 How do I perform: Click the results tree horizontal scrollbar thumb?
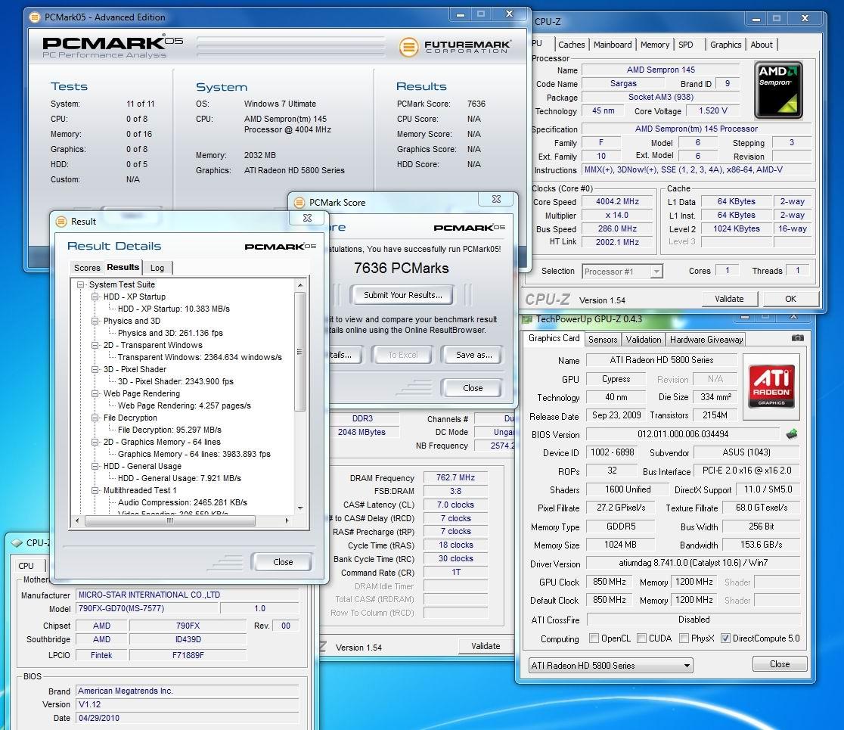(x=170, y=520)
